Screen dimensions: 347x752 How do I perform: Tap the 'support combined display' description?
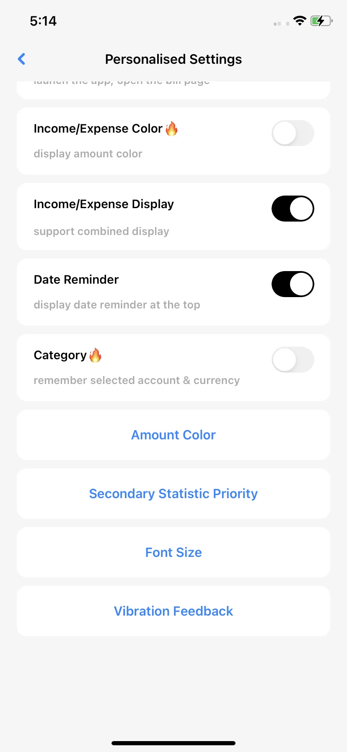pyautogui.click(x=101, y=231)
